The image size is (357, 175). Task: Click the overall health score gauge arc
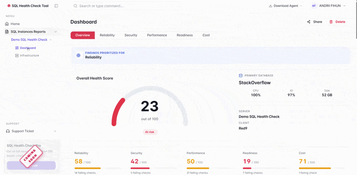pos(149,106)
